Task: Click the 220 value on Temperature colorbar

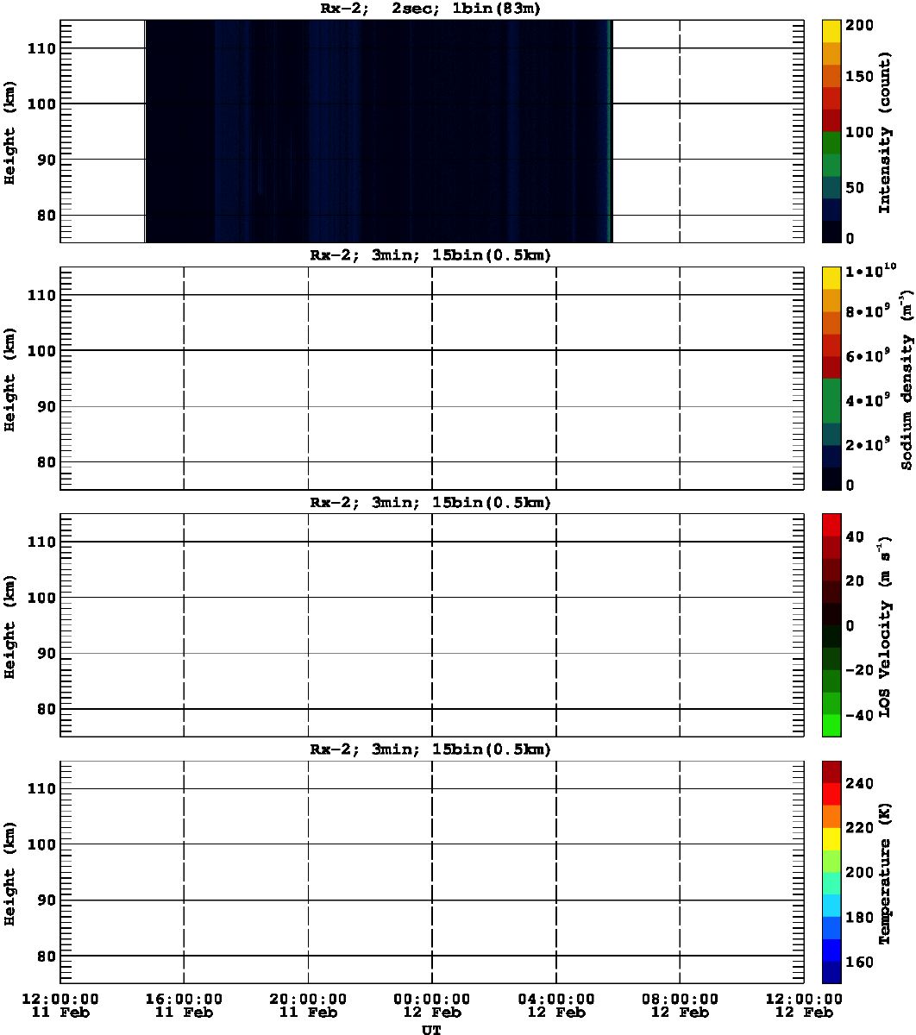Action: [x=860, y=828]
